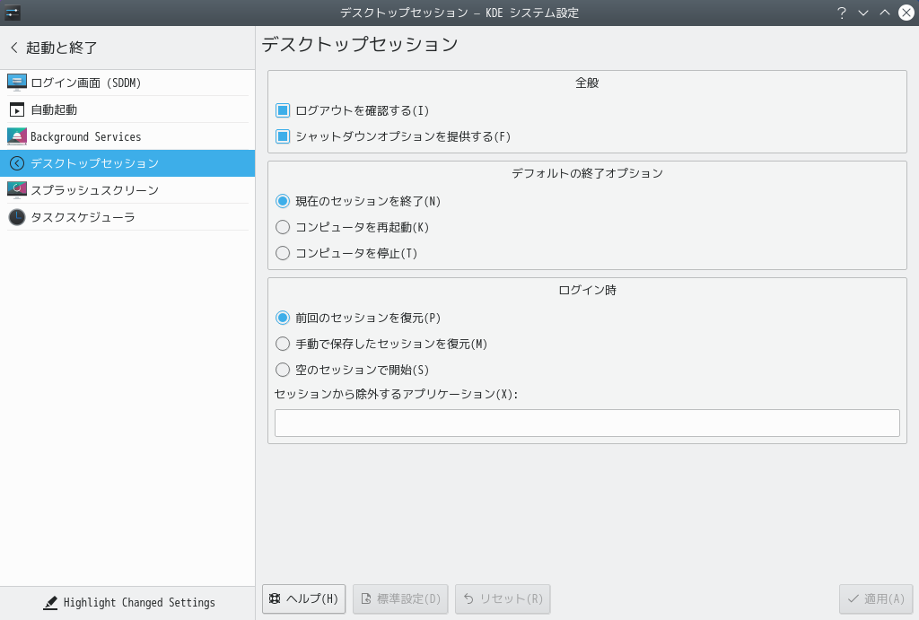Select 空のセッションで開始 radio option
Screen dimensions: 919x620
[x=283, y=370]
